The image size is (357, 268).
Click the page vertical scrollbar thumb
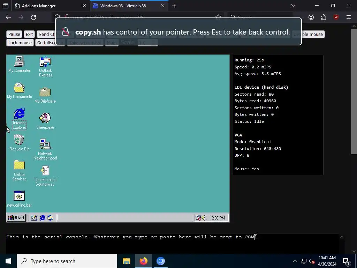point(354,92)
